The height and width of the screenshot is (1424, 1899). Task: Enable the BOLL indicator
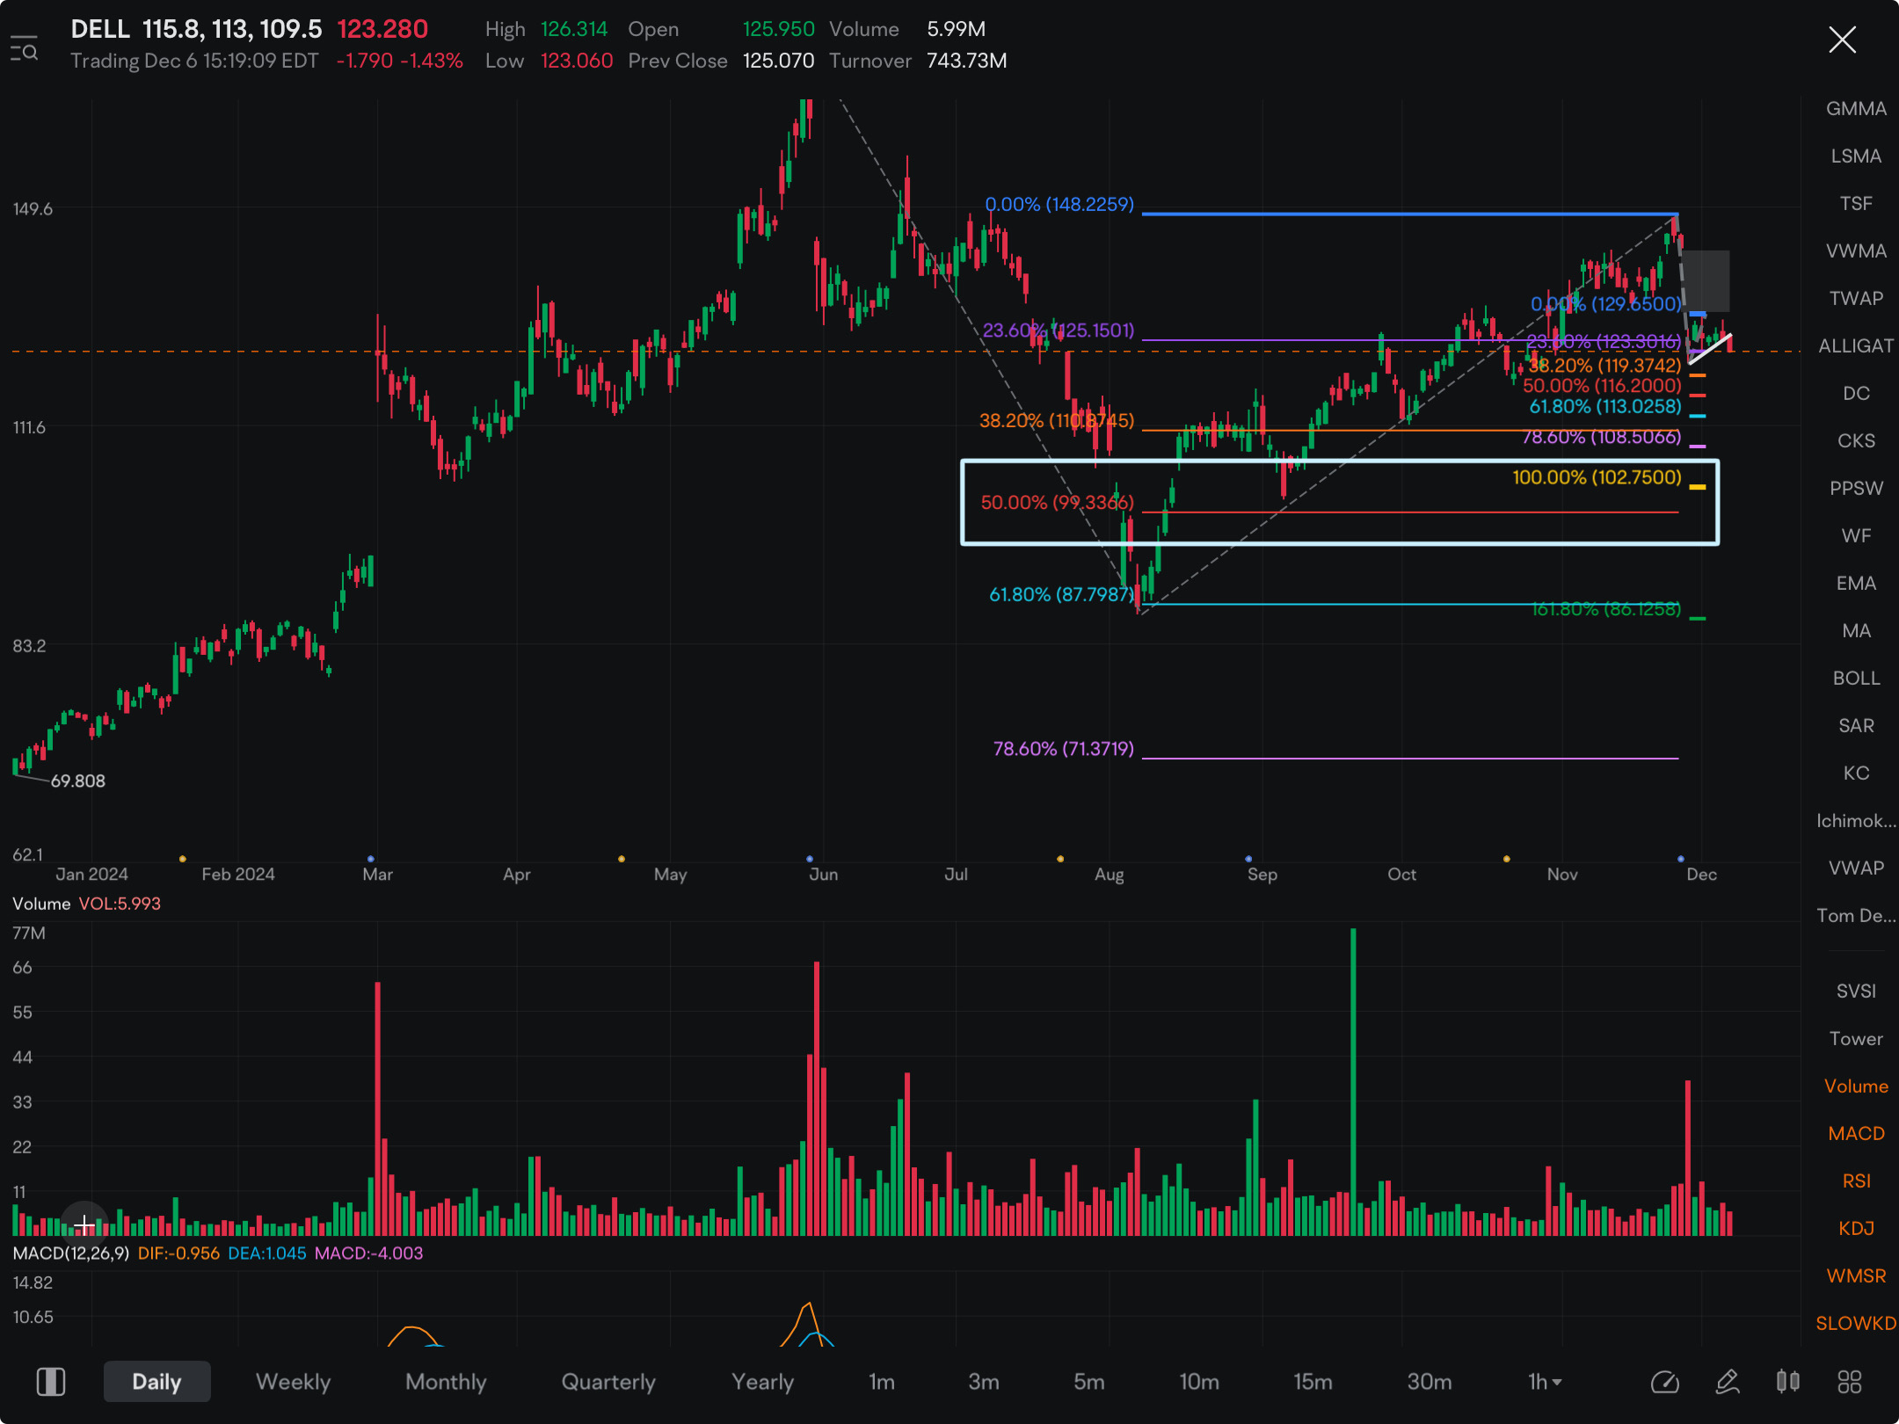[1856, 679]
